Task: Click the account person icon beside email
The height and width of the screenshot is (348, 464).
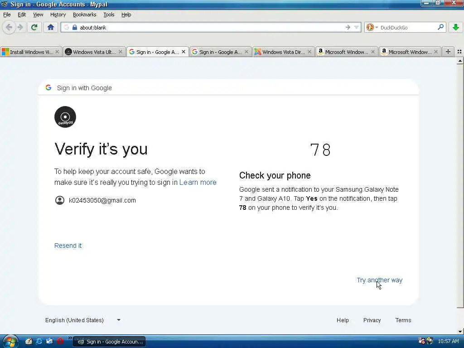Action: pyautogui.click(x=59, y=200)
